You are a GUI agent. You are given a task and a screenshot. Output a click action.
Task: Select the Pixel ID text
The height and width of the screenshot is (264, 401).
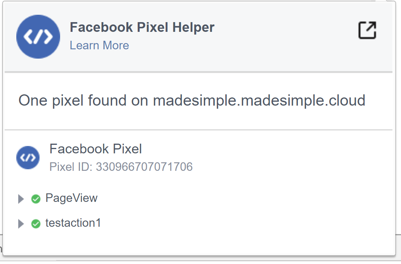coord(121,167)
